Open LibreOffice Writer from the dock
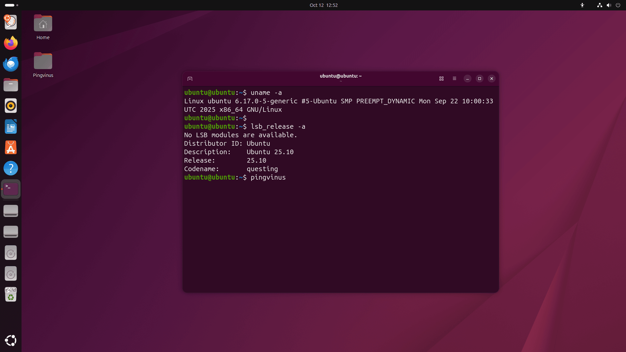The height and width of the screenshot is (352, 626). [x=11, y=126]
